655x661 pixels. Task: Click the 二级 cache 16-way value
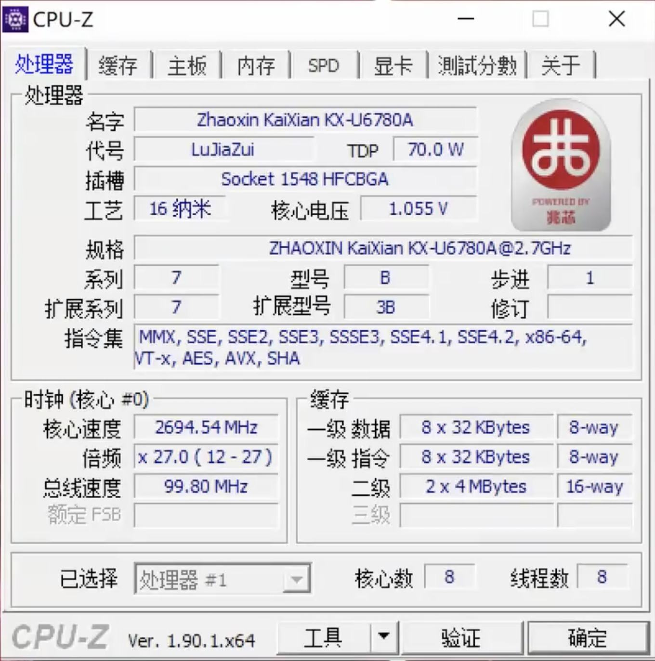594,486
